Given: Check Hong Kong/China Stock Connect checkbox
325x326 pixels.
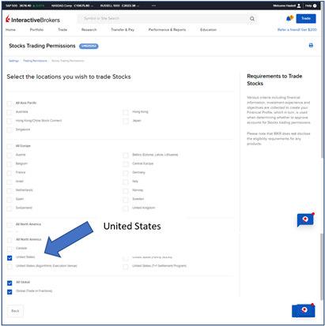Looking at the screenshot, I should (x=9, y=121).
